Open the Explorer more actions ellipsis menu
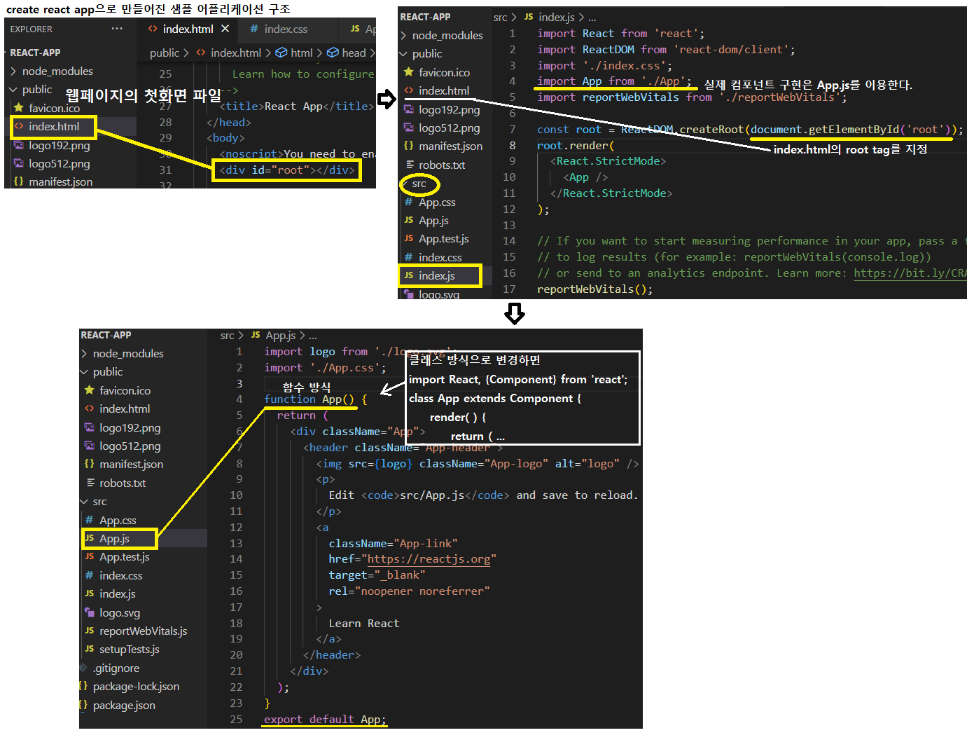This screenshot has height=735, width=974. coord(117,29)
